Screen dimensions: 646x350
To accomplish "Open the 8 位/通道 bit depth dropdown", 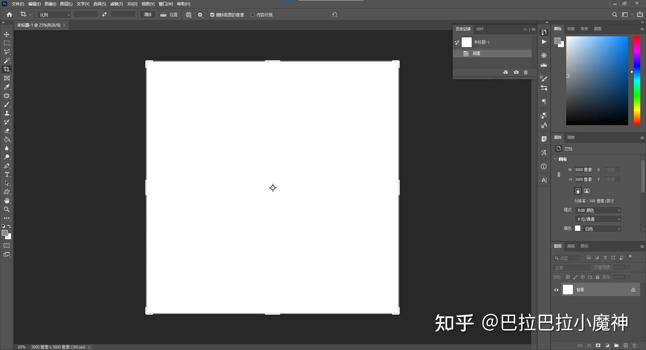I will point(598,219).
